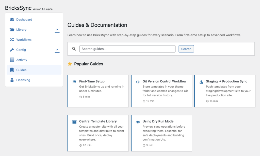Click the code brackets icon on Git guide
This screenshot has width=260, height=156.
tap(138, 82)
